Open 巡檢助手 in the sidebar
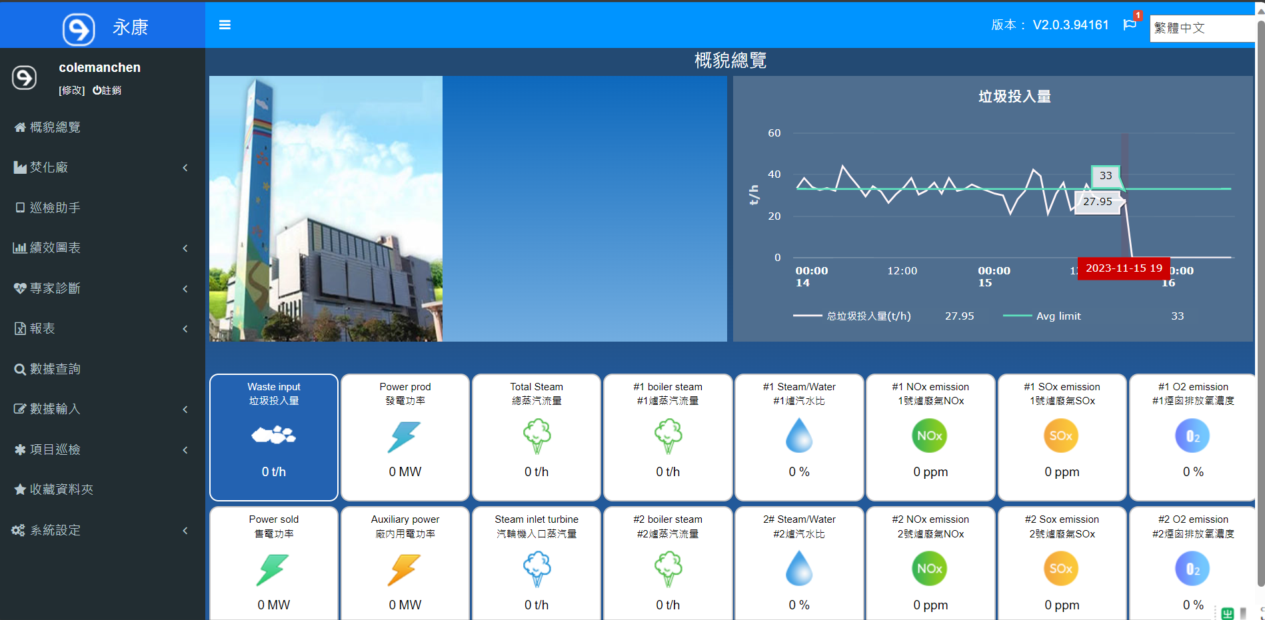Image resolution: width=1265 pixels, height=620 pixels. (x=55, y=208)
